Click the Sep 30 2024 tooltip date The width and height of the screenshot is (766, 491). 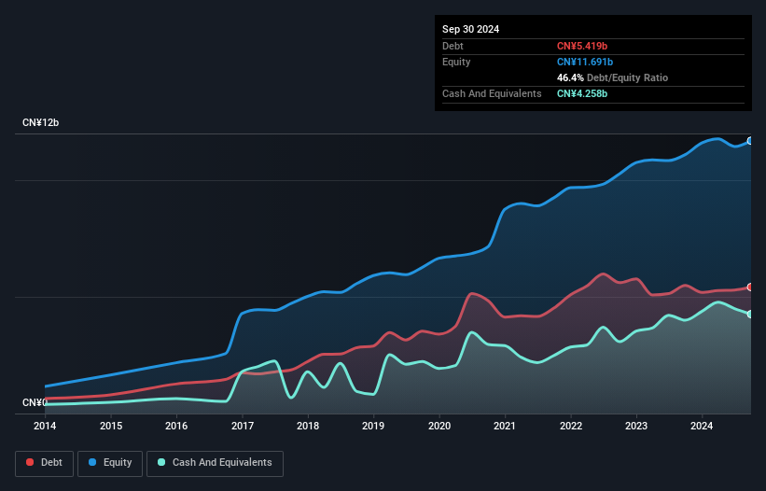pyautogui.click(x=470, y=29)
